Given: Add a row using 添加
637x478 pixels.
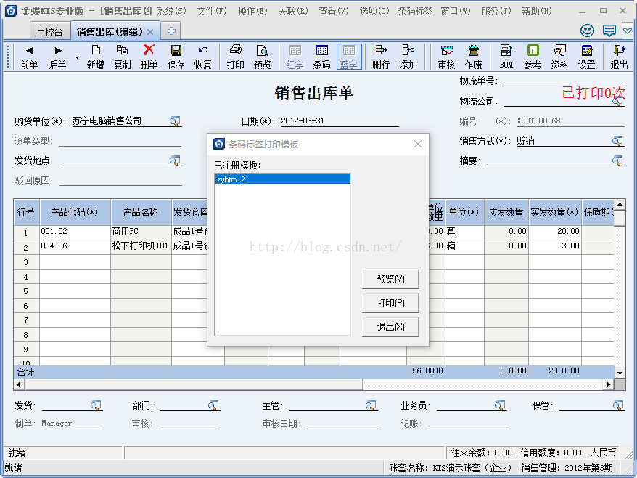Looking at the screenshot, I should click(408, 57).
